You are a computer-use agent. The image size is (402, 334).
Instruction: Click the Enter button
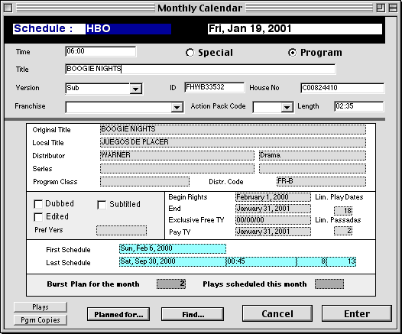tap(357, 313)
